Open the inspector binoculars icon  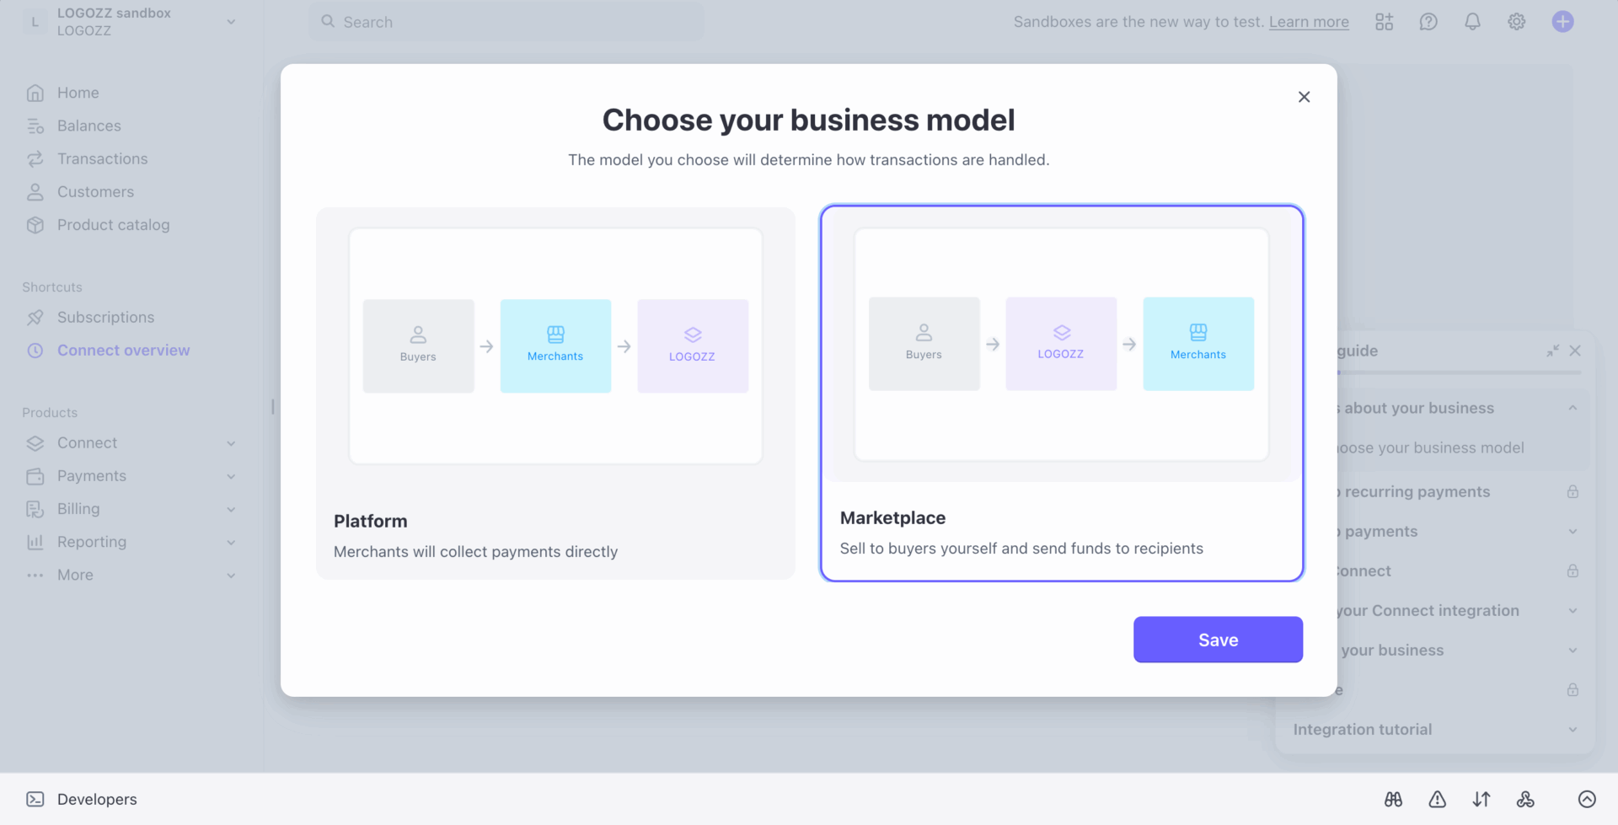tap(1394, 799)
